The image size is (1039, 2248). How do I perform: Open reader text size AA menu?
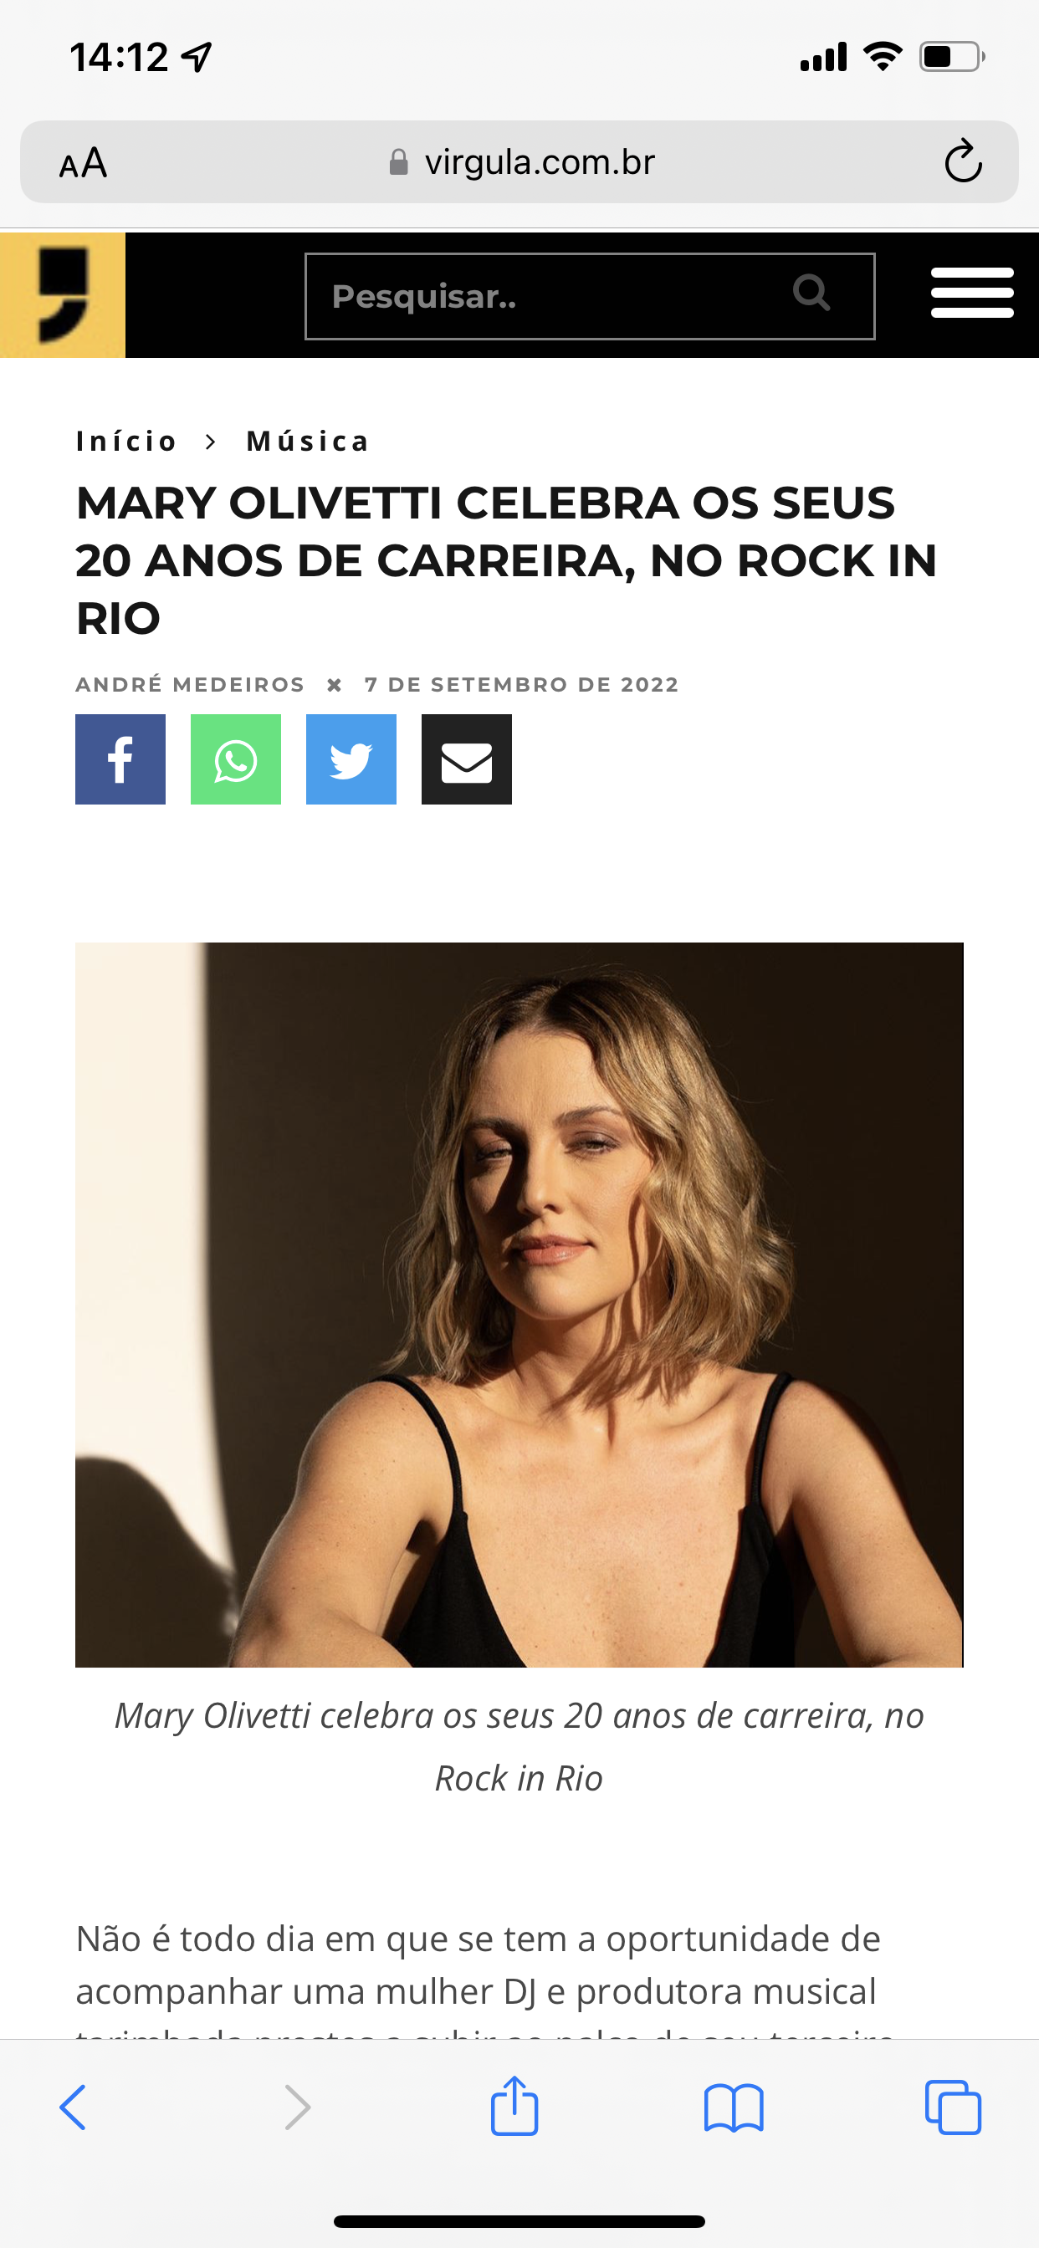pos(83,163)
